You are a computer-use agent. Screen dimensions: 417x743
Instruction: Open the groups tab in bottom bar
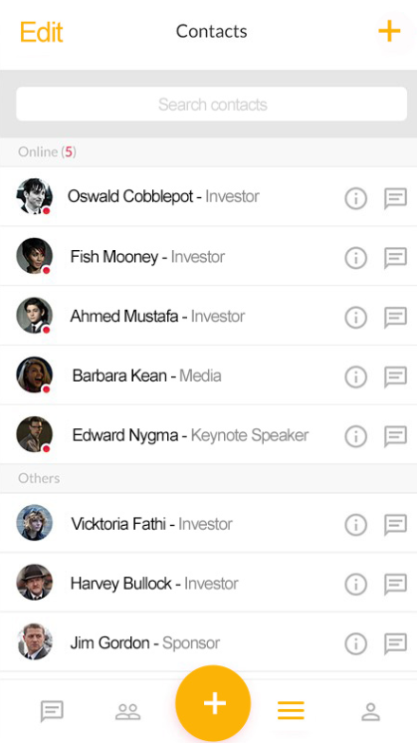tap(127, 711)
